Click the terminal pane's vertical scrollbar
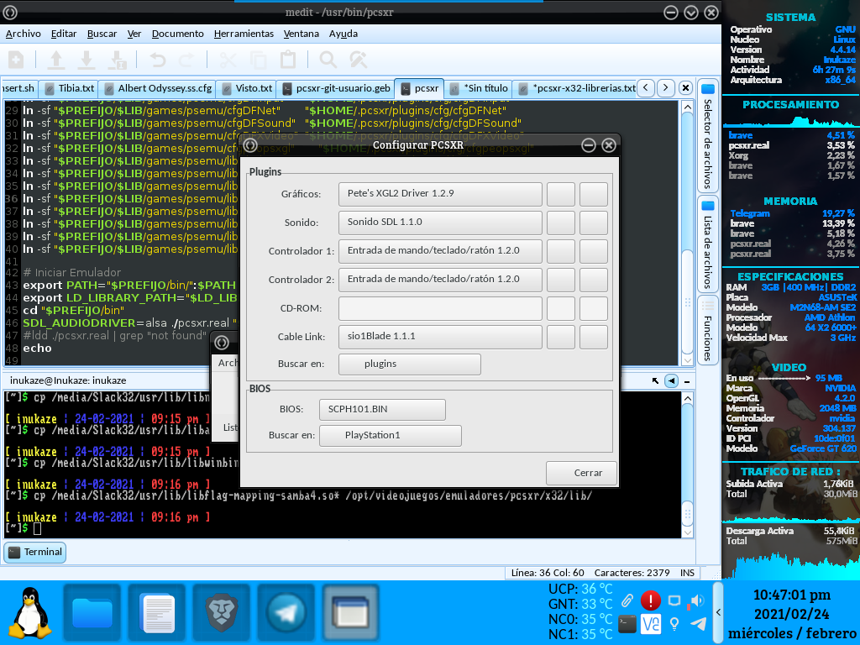This screenshot has height=645, width=860. point(687,465)
